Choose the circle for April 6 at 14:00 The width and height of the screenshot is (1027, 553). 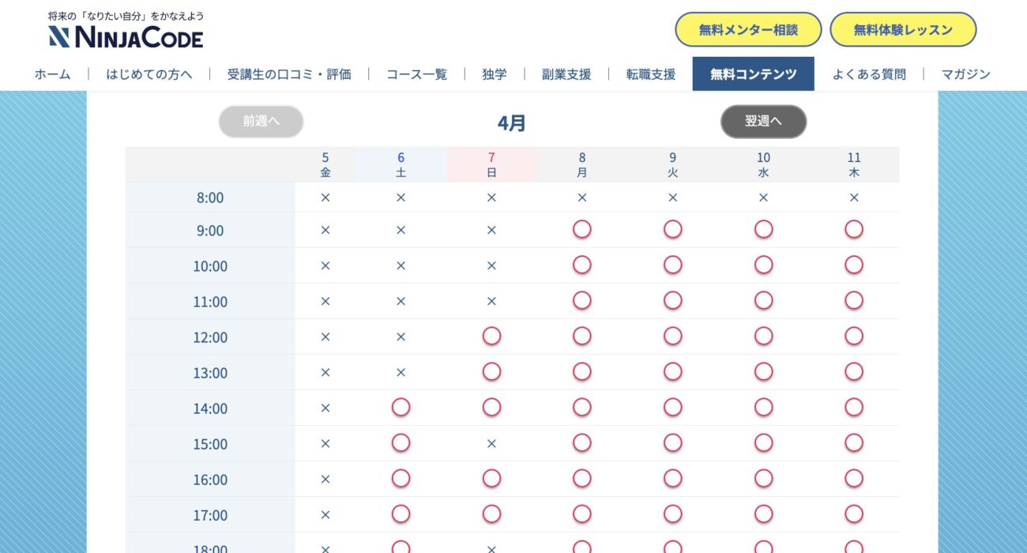click(401, 408)
